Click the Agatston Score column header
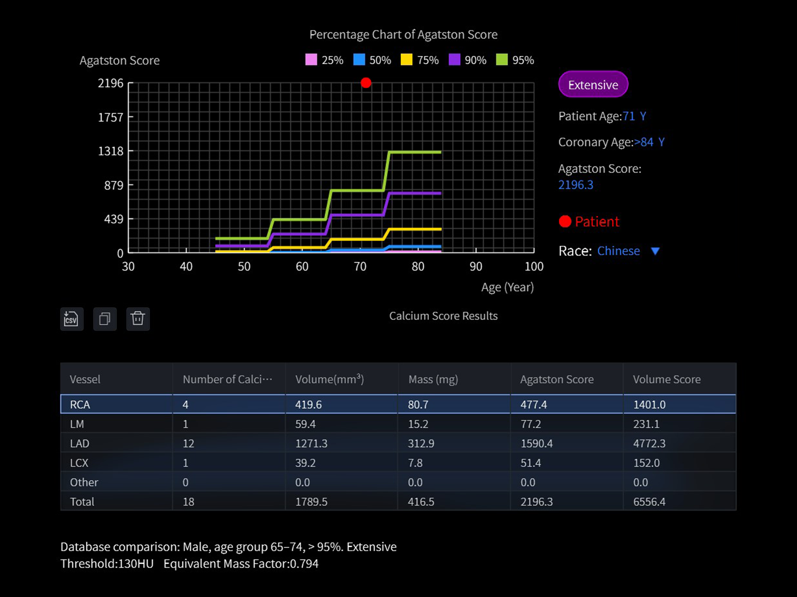Viewport: 797px width, 597px height. point(567,379)
